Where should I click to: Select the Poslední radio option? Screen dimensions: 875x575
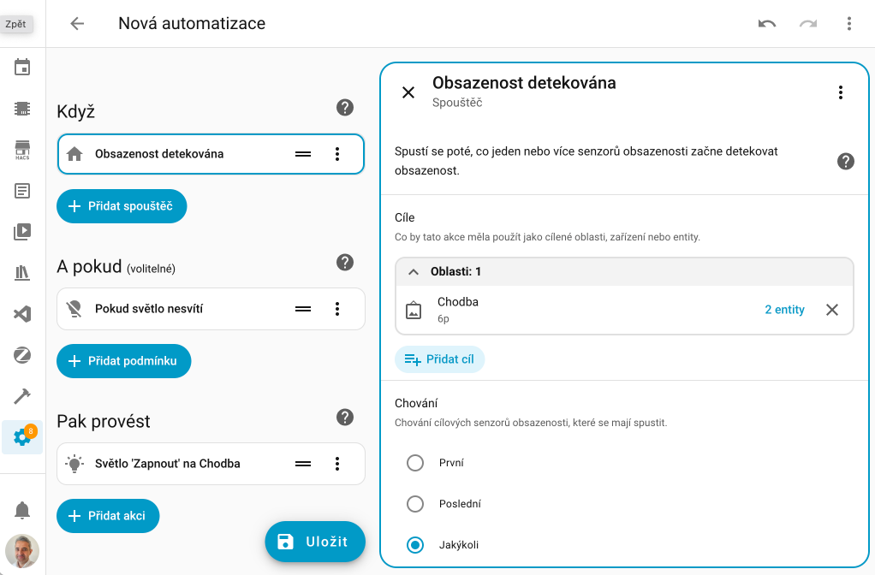(415, 504)
